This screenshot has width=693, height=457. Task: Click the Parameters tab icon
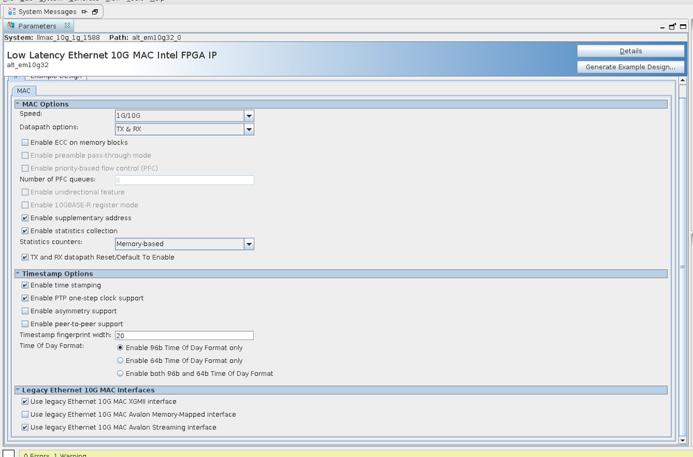coord(11,26)
